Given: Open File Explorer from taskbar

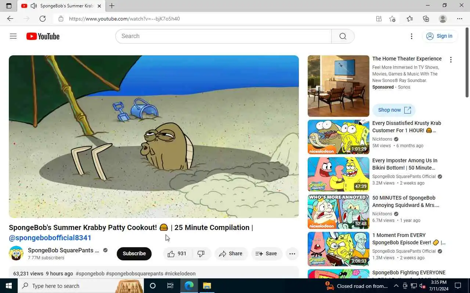Looking at the screenshot, I should click(207, 286).
